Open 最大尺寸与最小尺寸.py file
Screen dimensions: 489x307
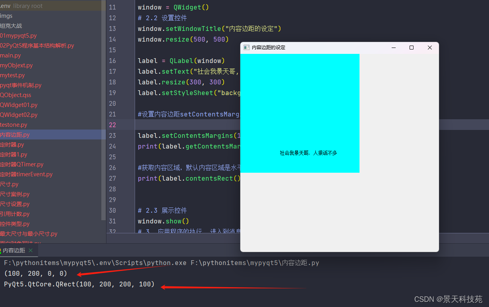[x=29, y=234]
